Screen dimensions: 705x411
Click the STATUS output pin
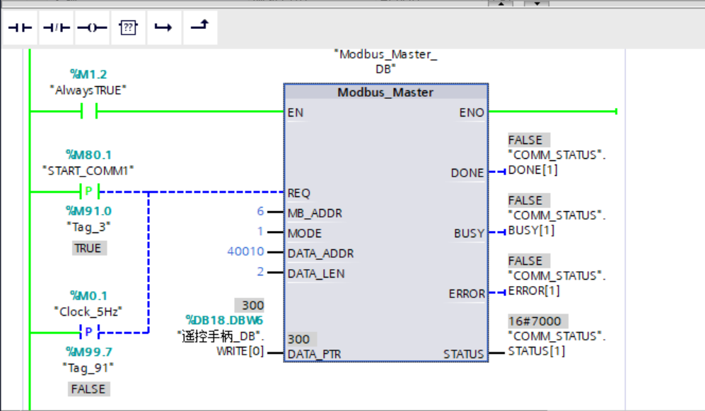[x=464, y=355]
